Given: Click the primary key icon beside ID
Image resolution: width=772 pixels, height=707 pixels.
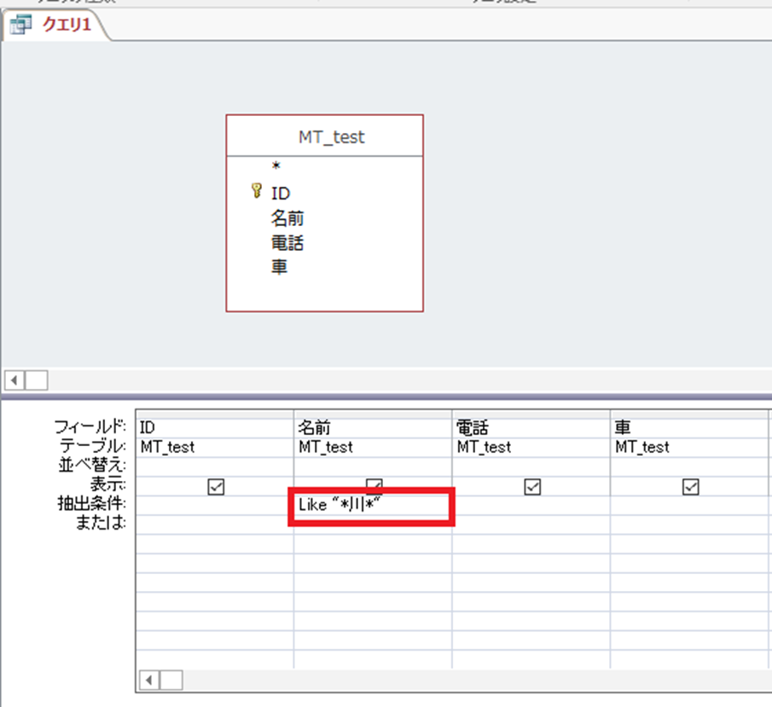Looking at the screenshot, I should (257, 192).
